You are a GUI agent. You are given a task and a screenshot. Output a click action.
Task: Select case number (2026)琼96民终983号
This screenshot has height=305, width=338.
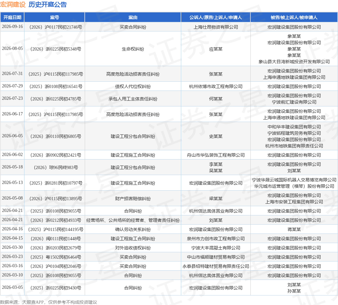[56, 167]
